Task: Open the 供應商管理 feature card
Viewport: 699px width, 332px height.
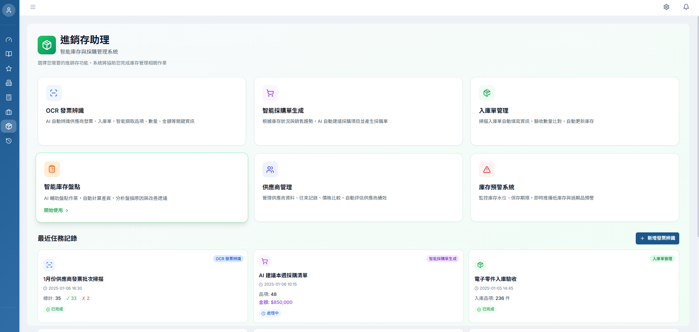Action: coord(358,188)
